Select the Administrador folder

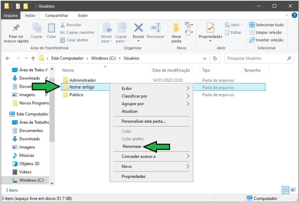pos(83,80)
